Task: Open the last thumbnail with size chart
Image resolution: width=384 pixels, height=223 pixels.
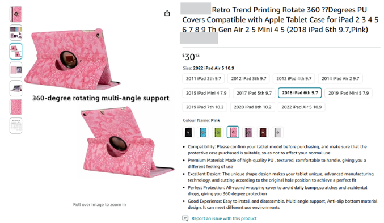Action: [16, 126]
